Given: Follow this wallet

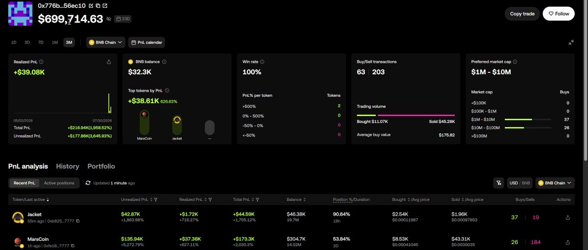Looking at the screenshot, I should [559, 14].
